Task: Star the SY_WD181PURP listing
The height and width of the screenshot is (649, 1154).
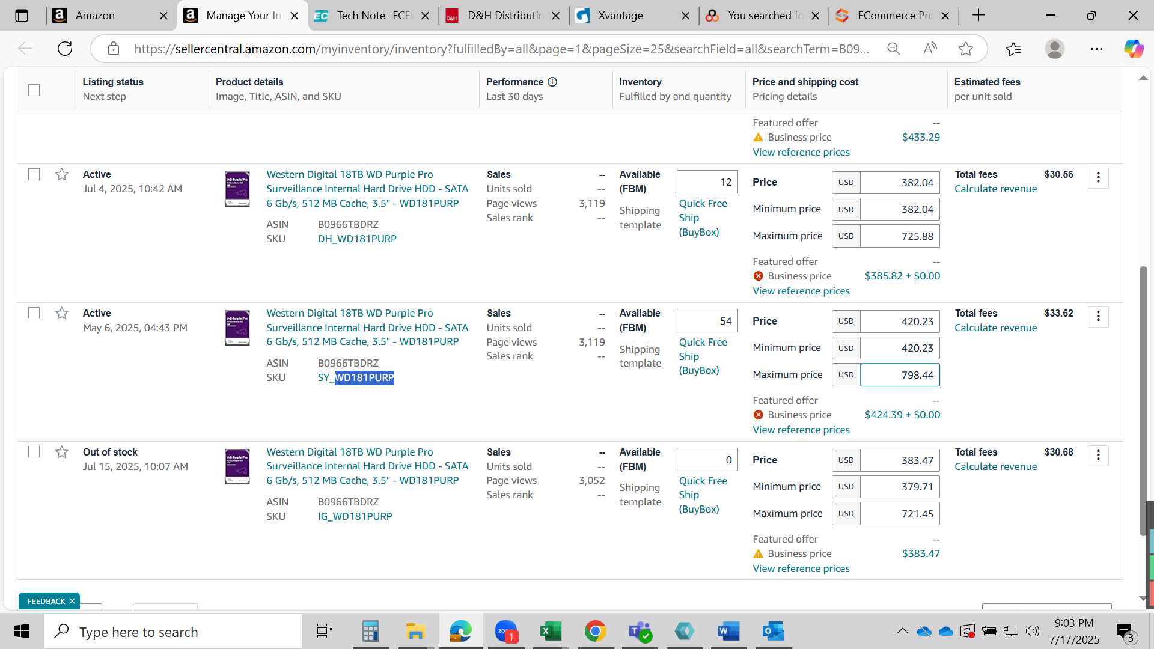Action: (x=61, y=313)
